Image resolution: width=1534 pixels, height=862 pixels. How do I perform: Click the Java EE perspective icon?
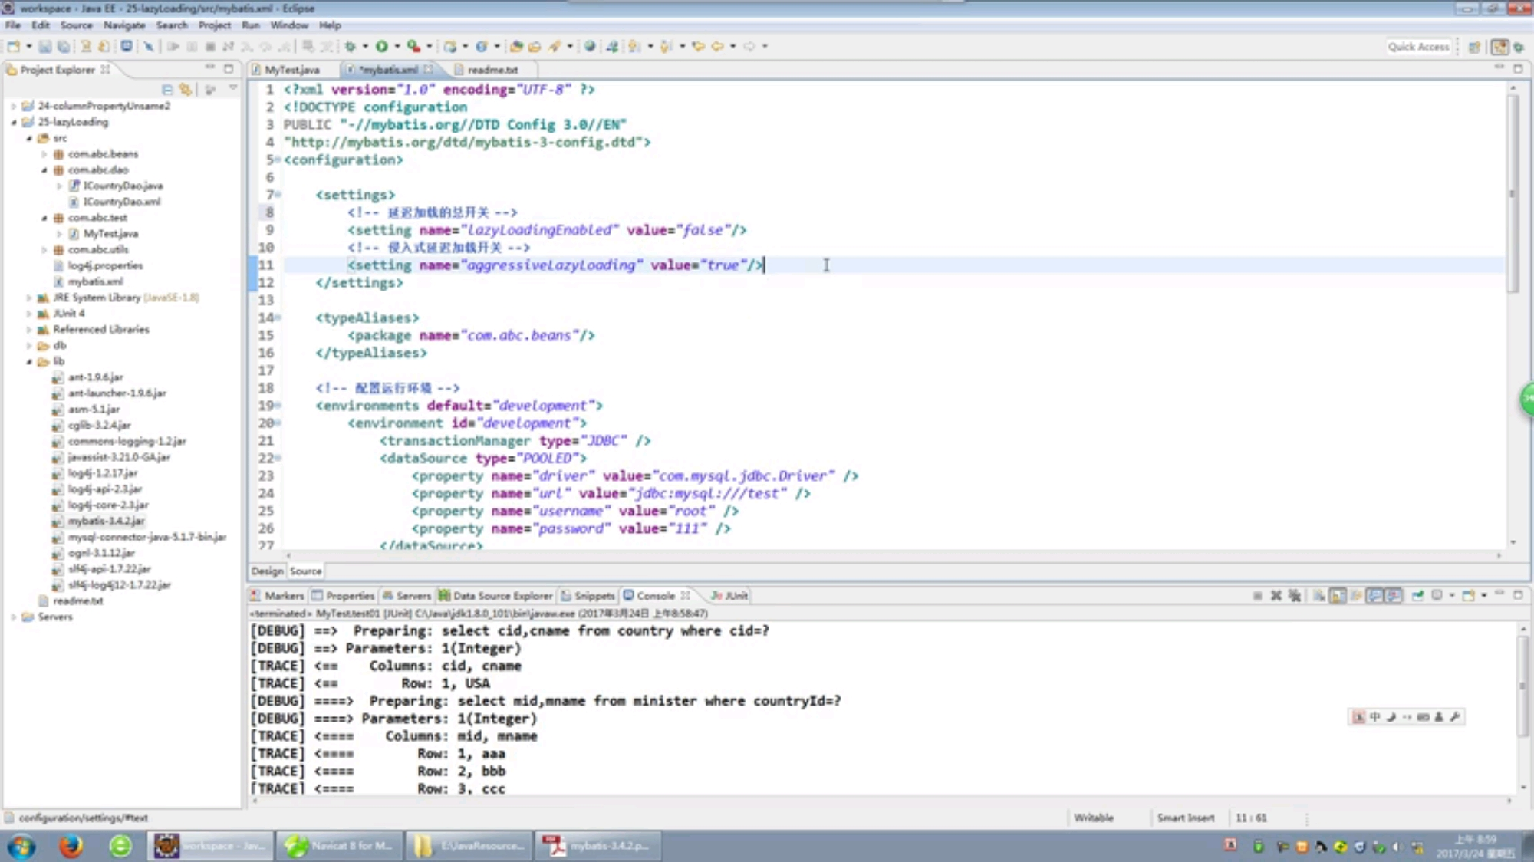[x=1499, y=47]
